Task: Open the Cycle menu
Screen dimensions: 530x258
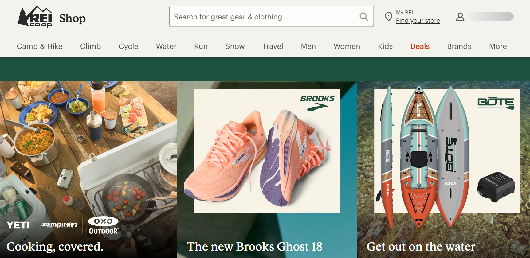Action: pos(128,46)
